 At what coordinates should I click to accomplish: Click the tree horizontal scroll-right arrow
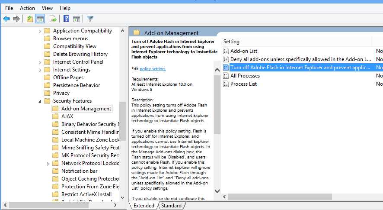click(115, 205)
